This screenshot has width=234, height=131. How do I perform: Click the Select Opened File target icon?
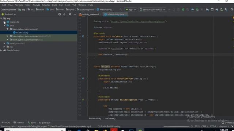tap(60, 14)
